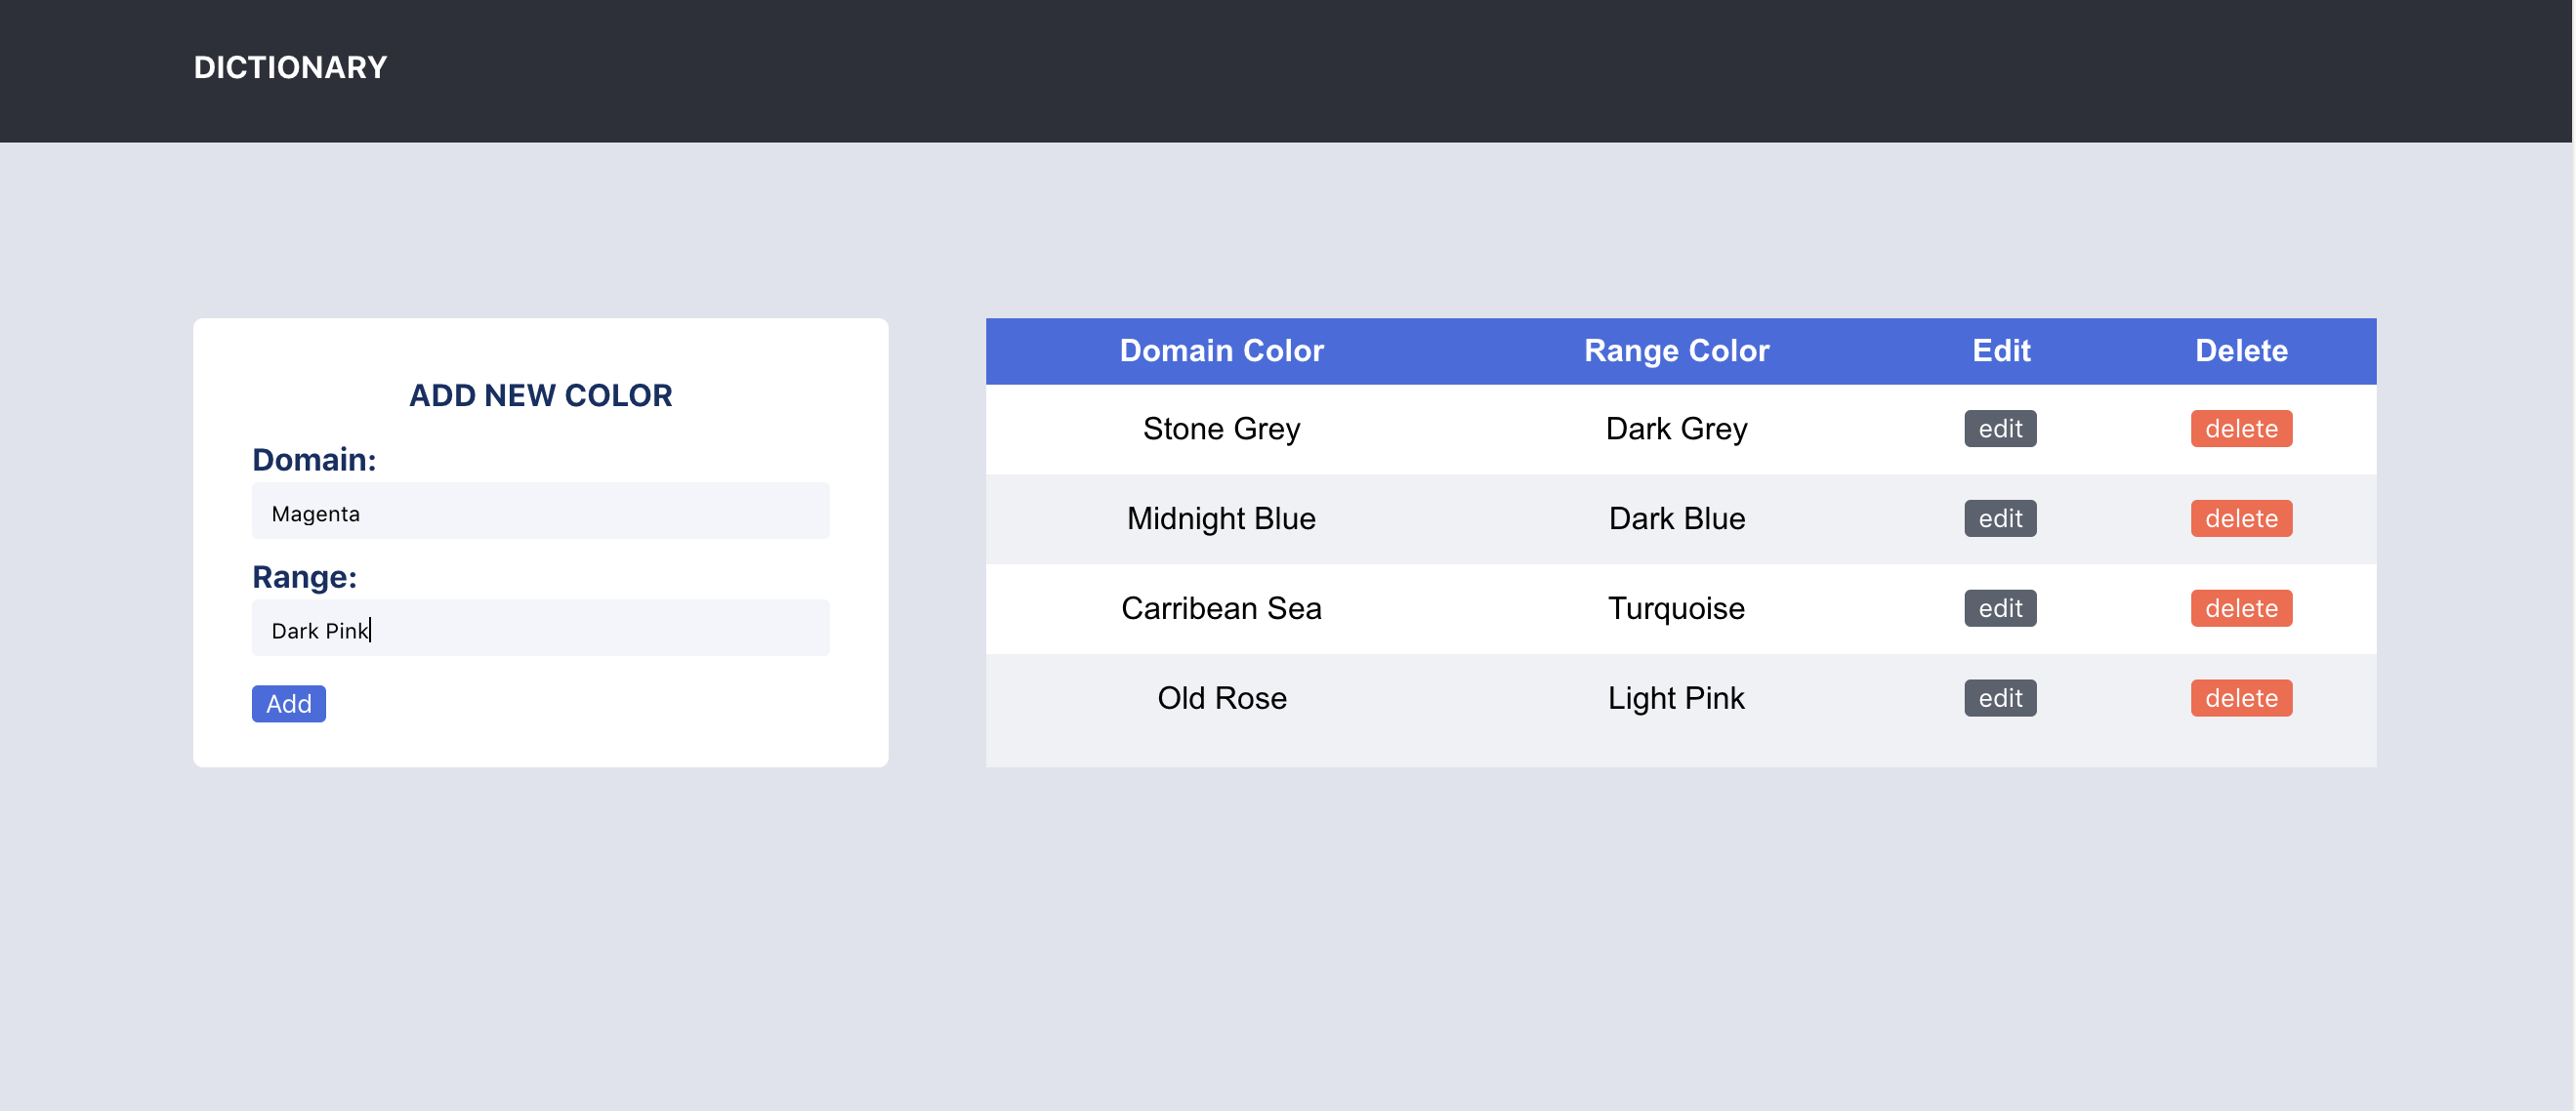
Task: Edit the Midnight Blue entry
Action: click(1999, 518)
